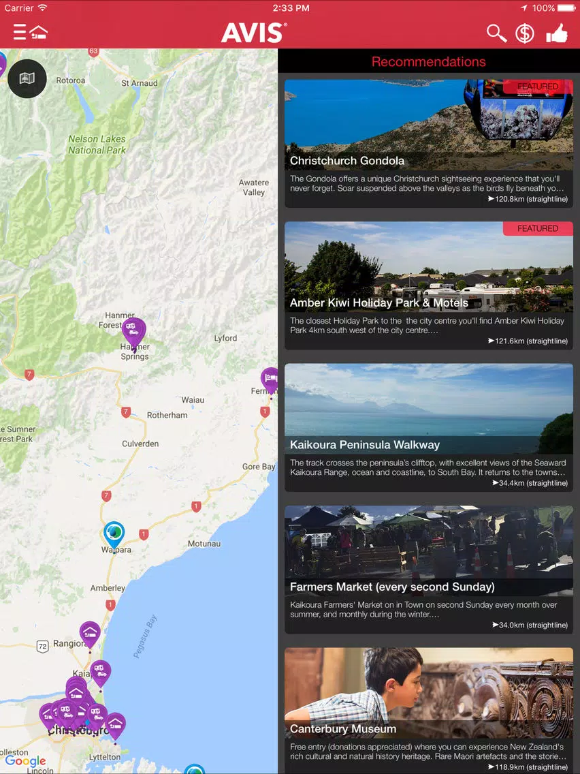Select the blue globe pin at Waipara

pos(114,536)
